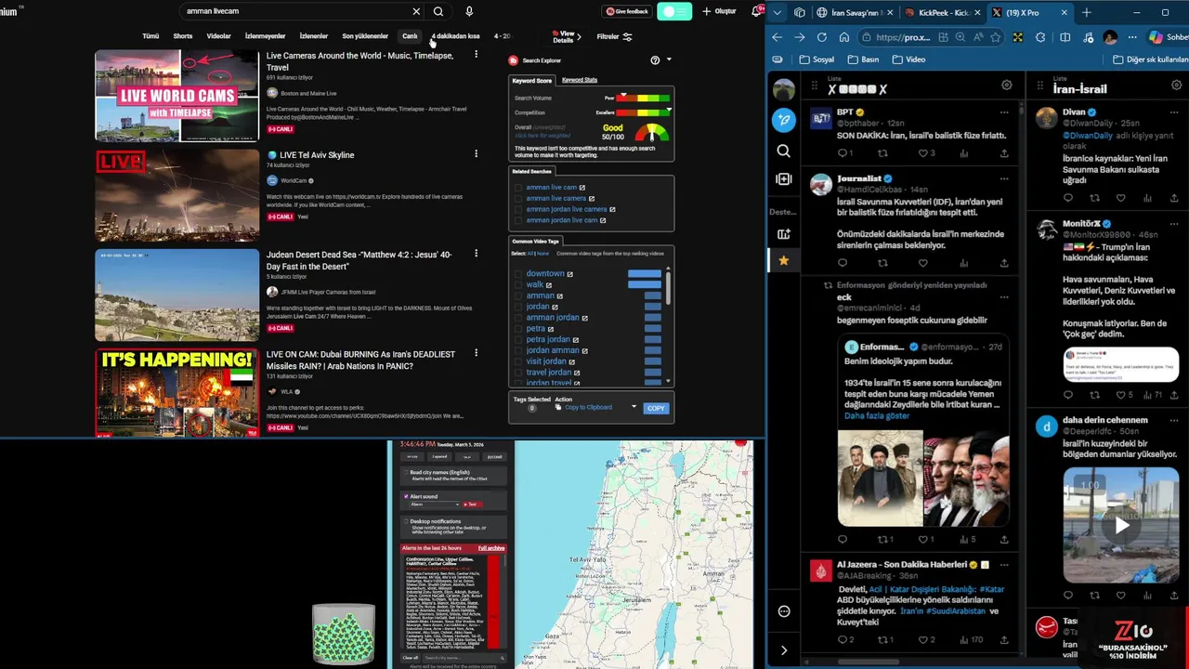Open the Full archive link in alerts
Image resolution: width=1189 pixels, height=669 pixels.
coord(491,548)
